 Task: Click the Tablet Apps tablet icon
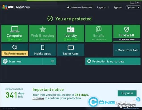[x=71, y=48]
